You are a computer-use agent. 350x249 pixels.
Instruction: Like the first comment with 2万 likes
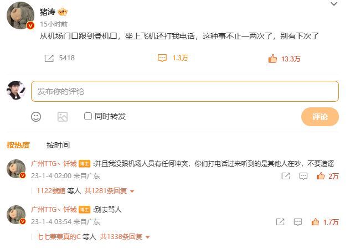click(x=321, y=176)
